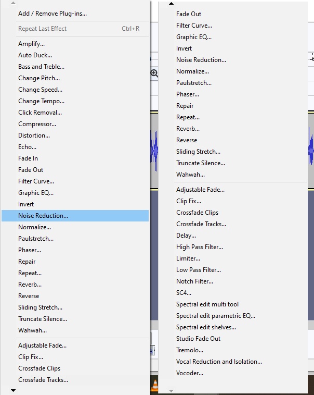Click the Zoom In magnifier icon
314x395 pixels.
click(x=154, y=73)
